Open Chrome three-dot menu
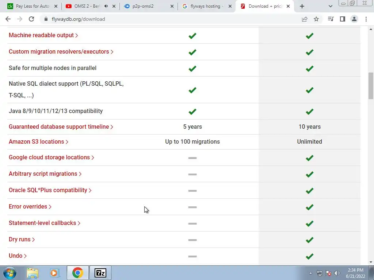374x280 pixels. click(x=366, y=19)
